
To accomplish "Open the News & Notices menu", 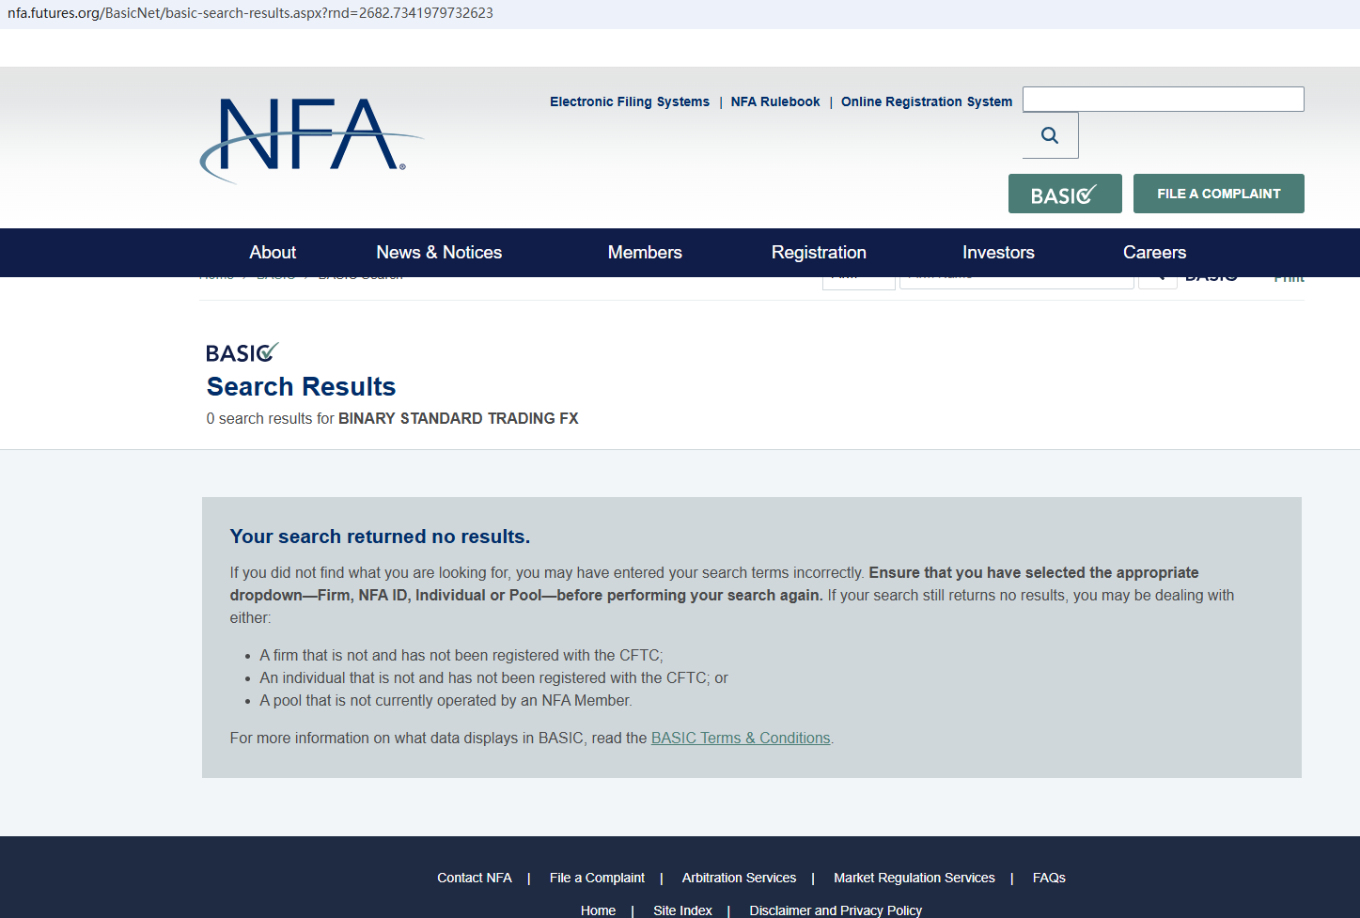I will pyautogui.click(x=439, y=252).
